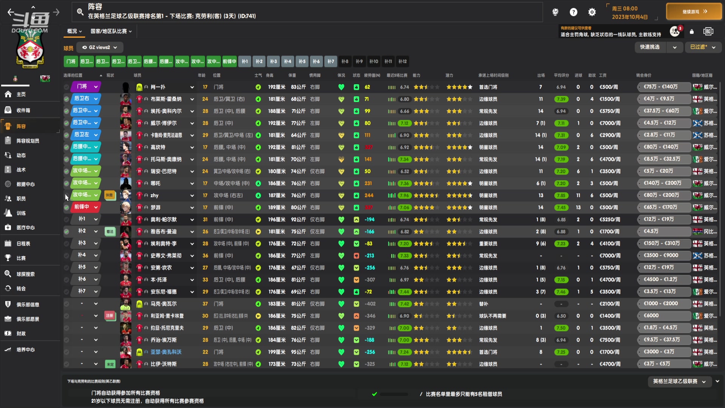Screen dimensions: 725x408
Task: Click the registration progress bar at bottom
Action: [394, 394]
